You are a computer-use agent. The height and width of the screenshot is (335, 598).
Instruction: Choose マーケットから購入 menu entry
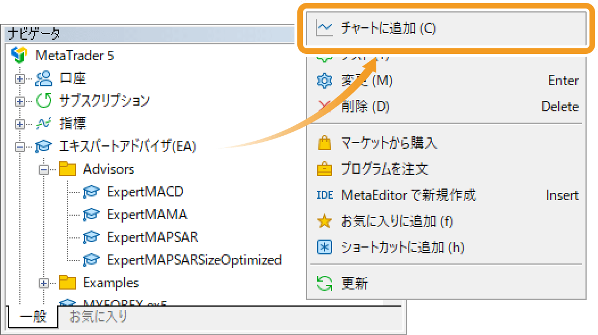click(x=446, y=143)
